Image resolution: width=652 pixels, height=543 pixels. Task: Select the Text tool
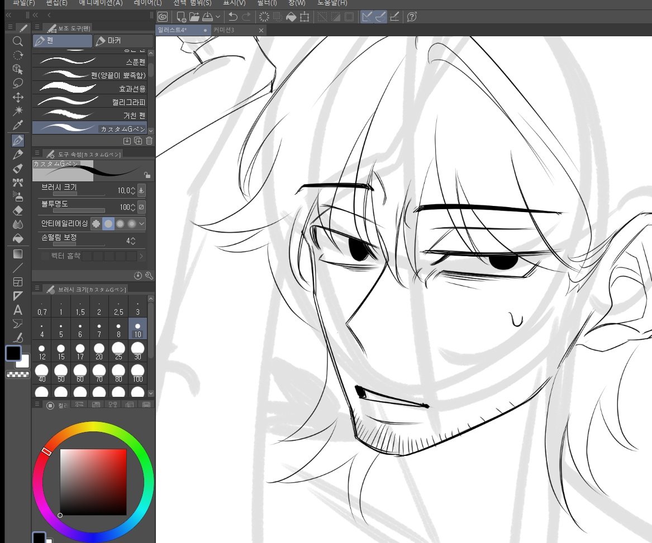click(x=17, y=310)
